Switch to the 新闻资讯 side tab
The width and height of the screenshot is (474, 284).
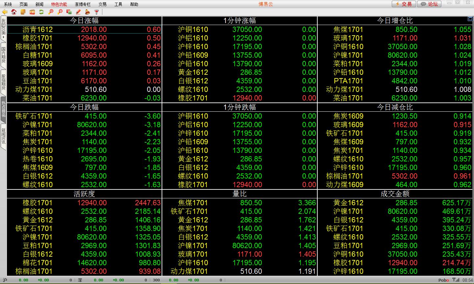pos(3,136)
